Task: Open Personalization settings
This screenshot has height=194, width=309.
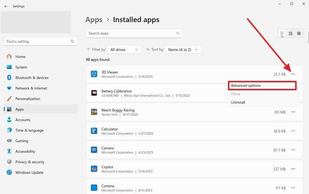Action: coord(40,99)
